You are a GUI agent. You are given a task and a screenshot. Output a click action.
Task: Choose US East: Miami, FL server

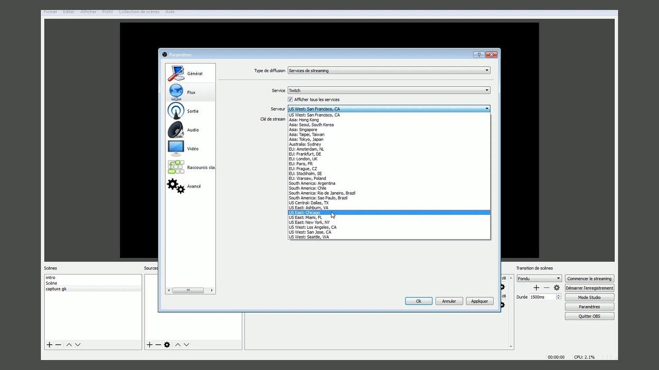pos(389,217)
